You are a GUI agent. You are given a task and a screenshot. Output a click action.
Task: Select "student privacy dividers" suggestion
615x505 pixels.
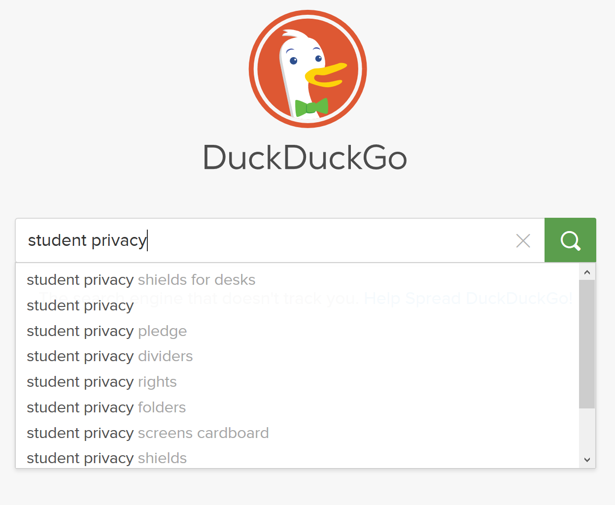click(110, 356)
